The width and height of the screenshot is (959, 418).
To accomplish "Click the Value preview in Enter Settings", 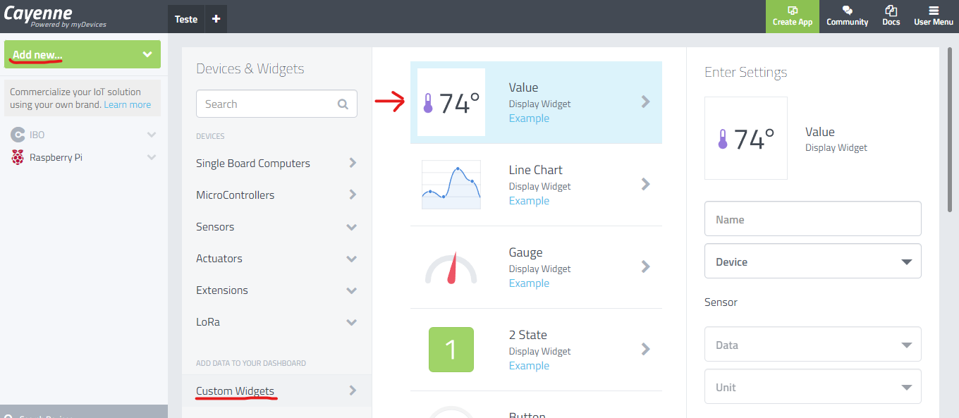I will [x=746, y=138].
